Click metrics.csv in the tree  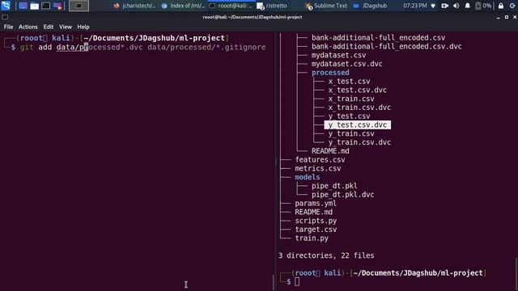pos(318,168)
